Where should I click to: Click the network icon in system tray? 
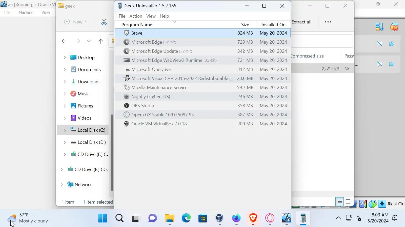[349, 218]
